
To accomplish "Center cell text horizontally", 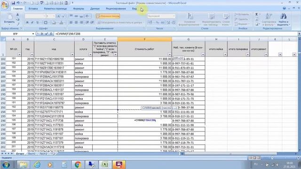I will [76, 23].
